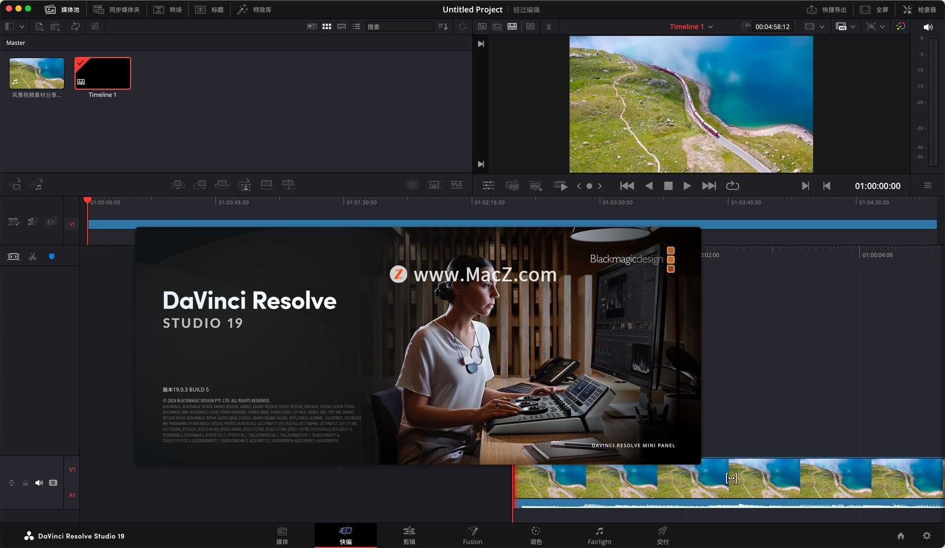
Task: Click the stop playback button
Action: point(668,186)
